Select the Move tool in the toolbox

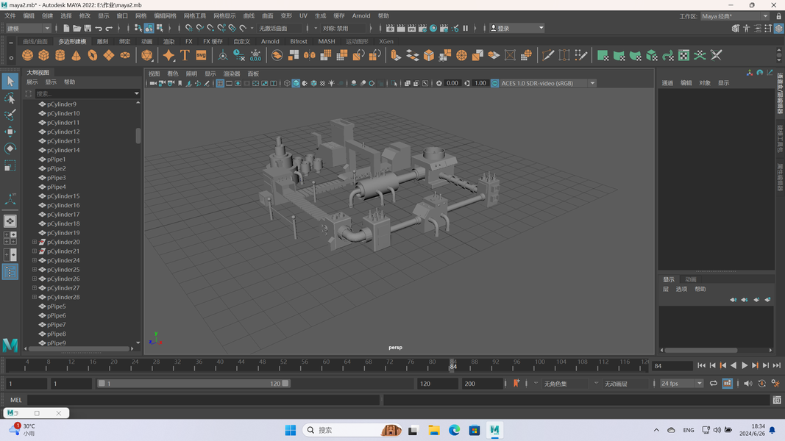[x=10, y=132]
